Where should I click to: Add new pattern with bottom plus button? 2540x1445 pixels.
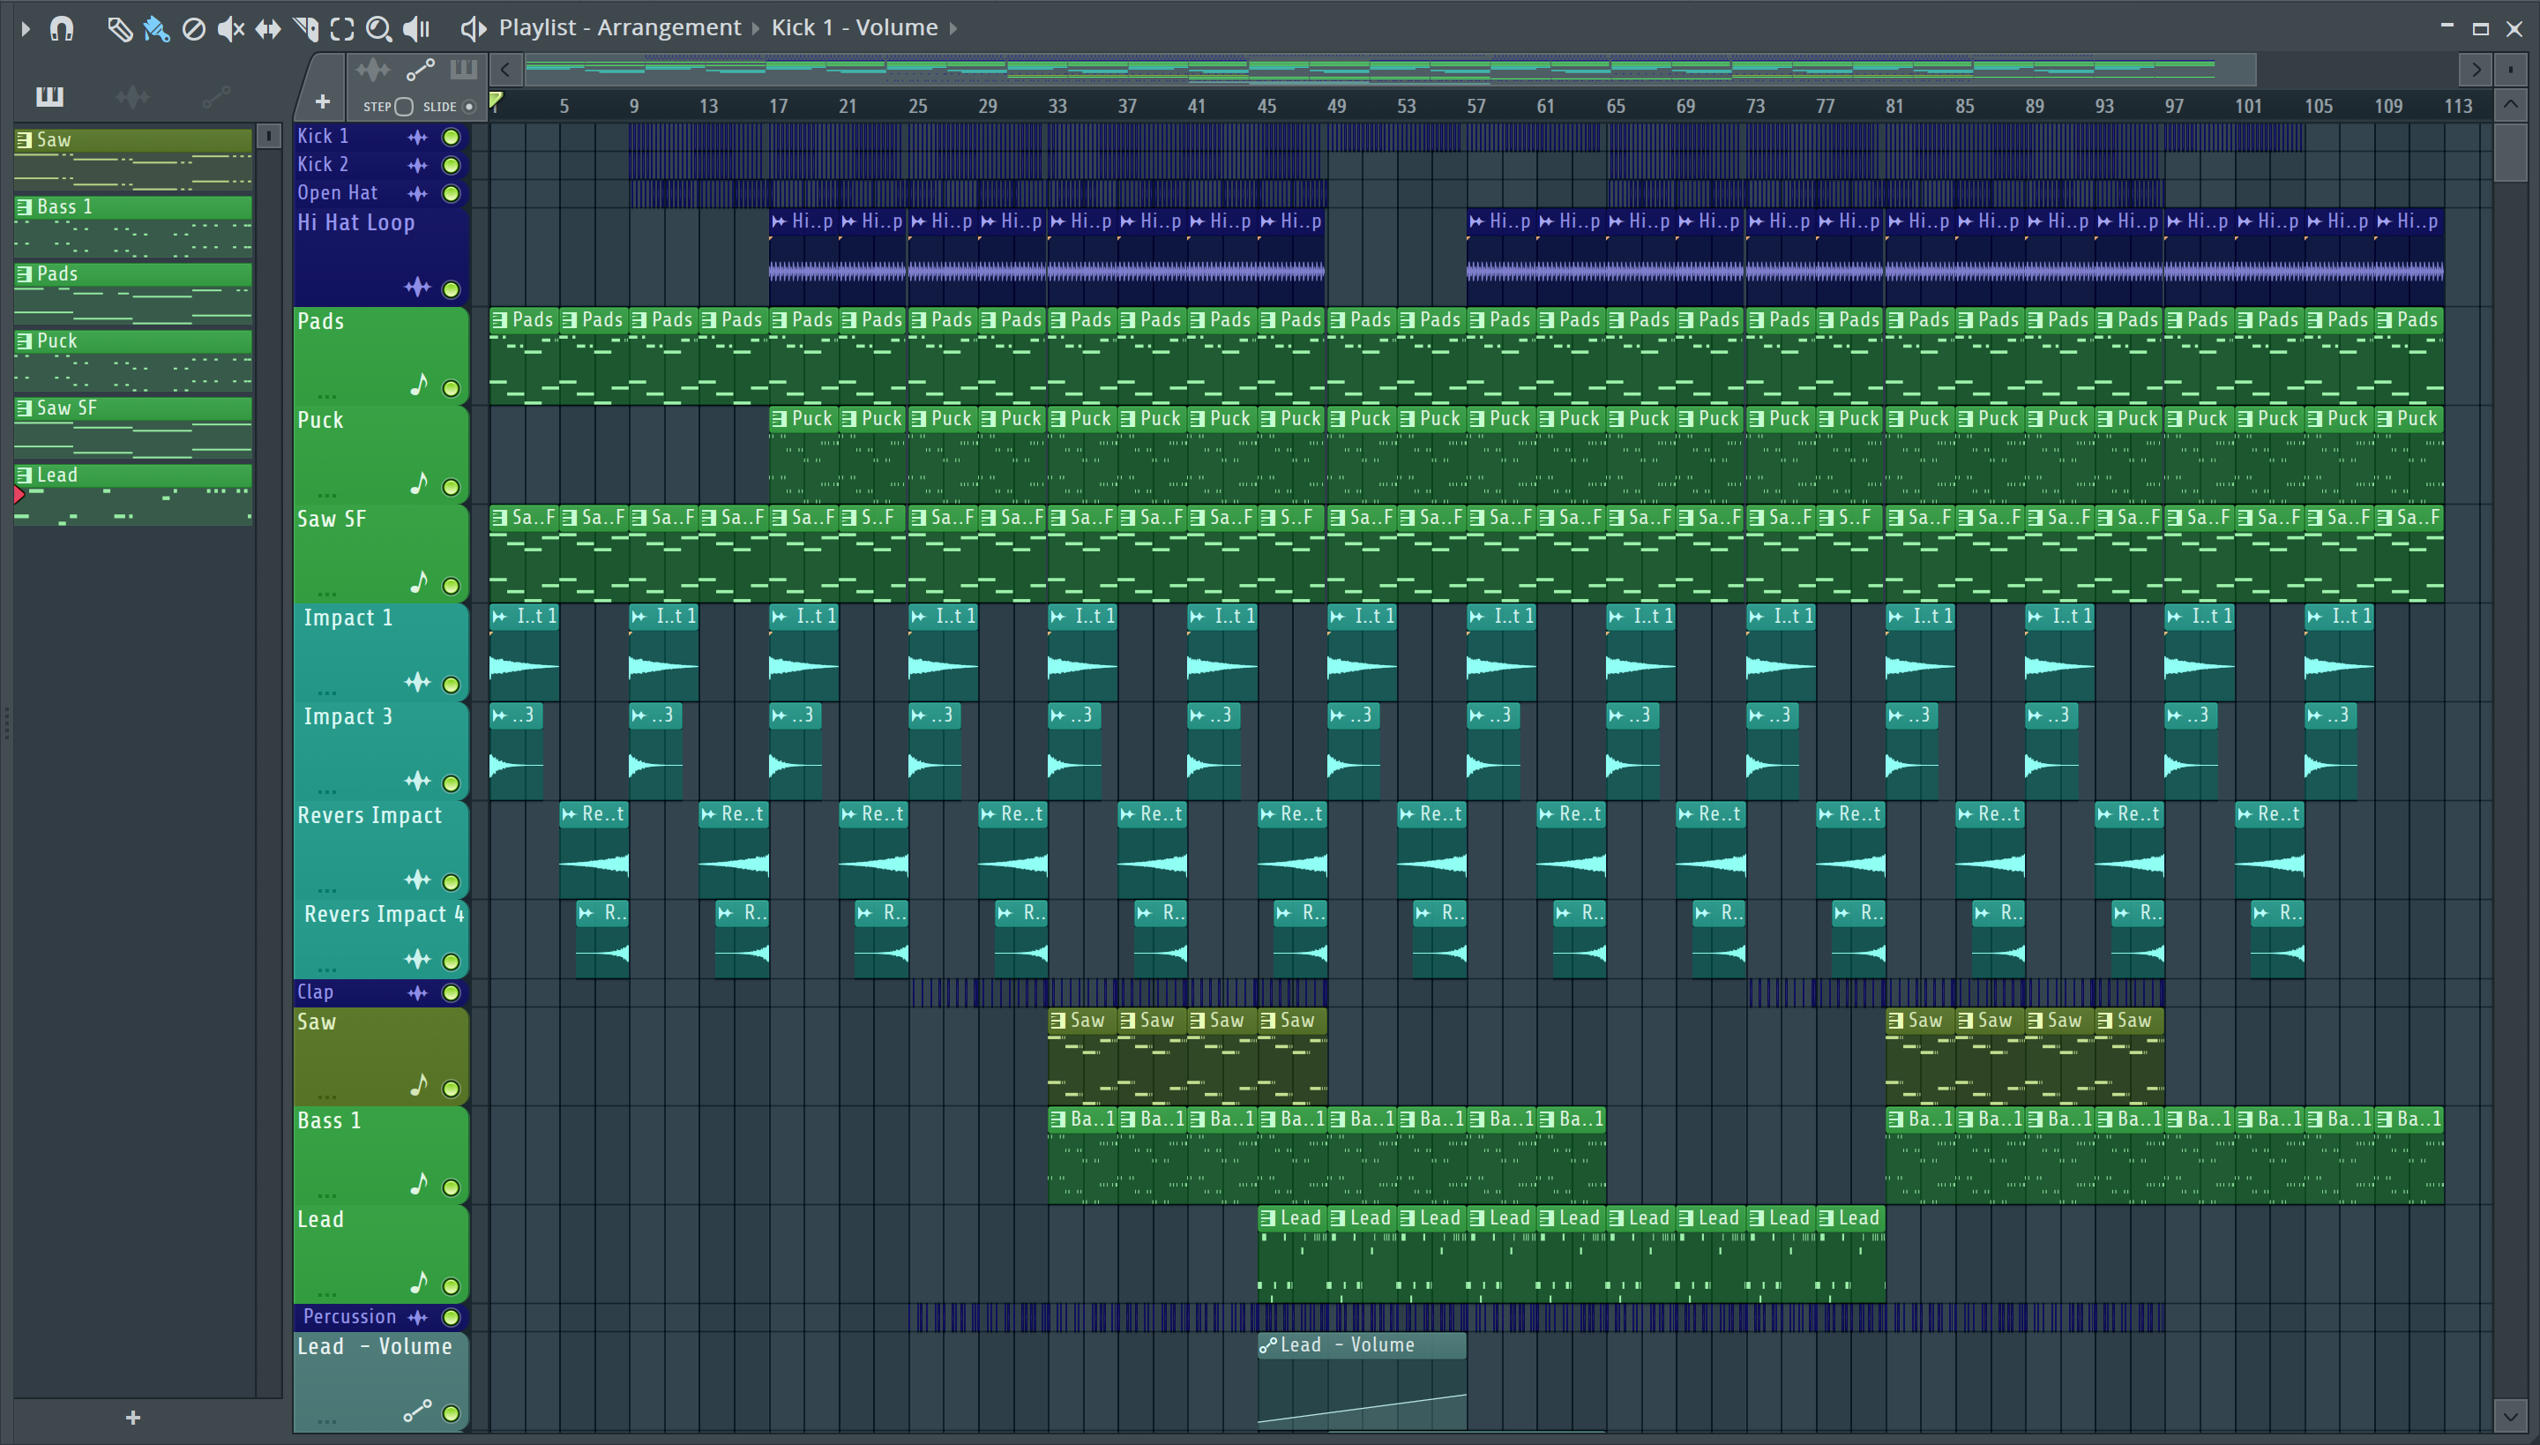click(133, 1417)
